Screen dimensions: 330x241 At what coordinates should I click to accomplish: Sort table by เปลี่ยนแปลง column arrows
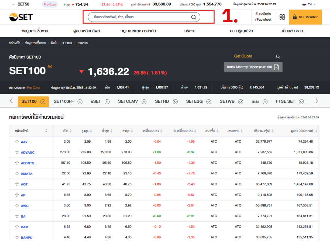click(x=161, y=131)
